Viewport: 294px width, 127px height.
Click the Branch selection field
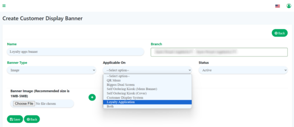click(219, 52)
